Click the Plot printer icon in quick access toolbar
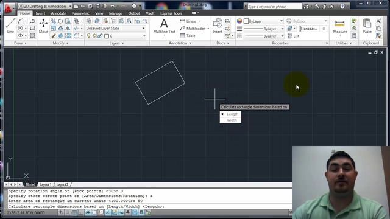The width and height of the screenshot is (390, 219). point(134,6)
